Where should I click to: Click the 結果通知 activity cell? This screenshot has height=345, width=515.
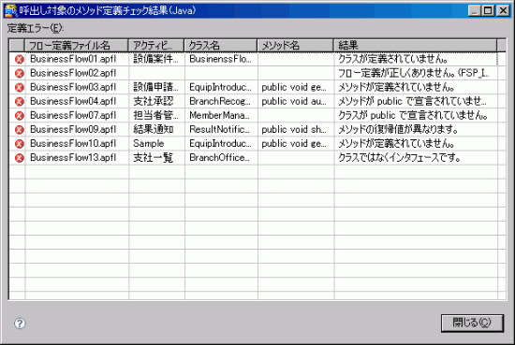[156, 130]
